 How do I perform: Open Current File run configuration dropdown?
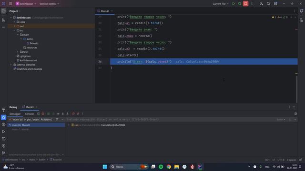(220, 4)
